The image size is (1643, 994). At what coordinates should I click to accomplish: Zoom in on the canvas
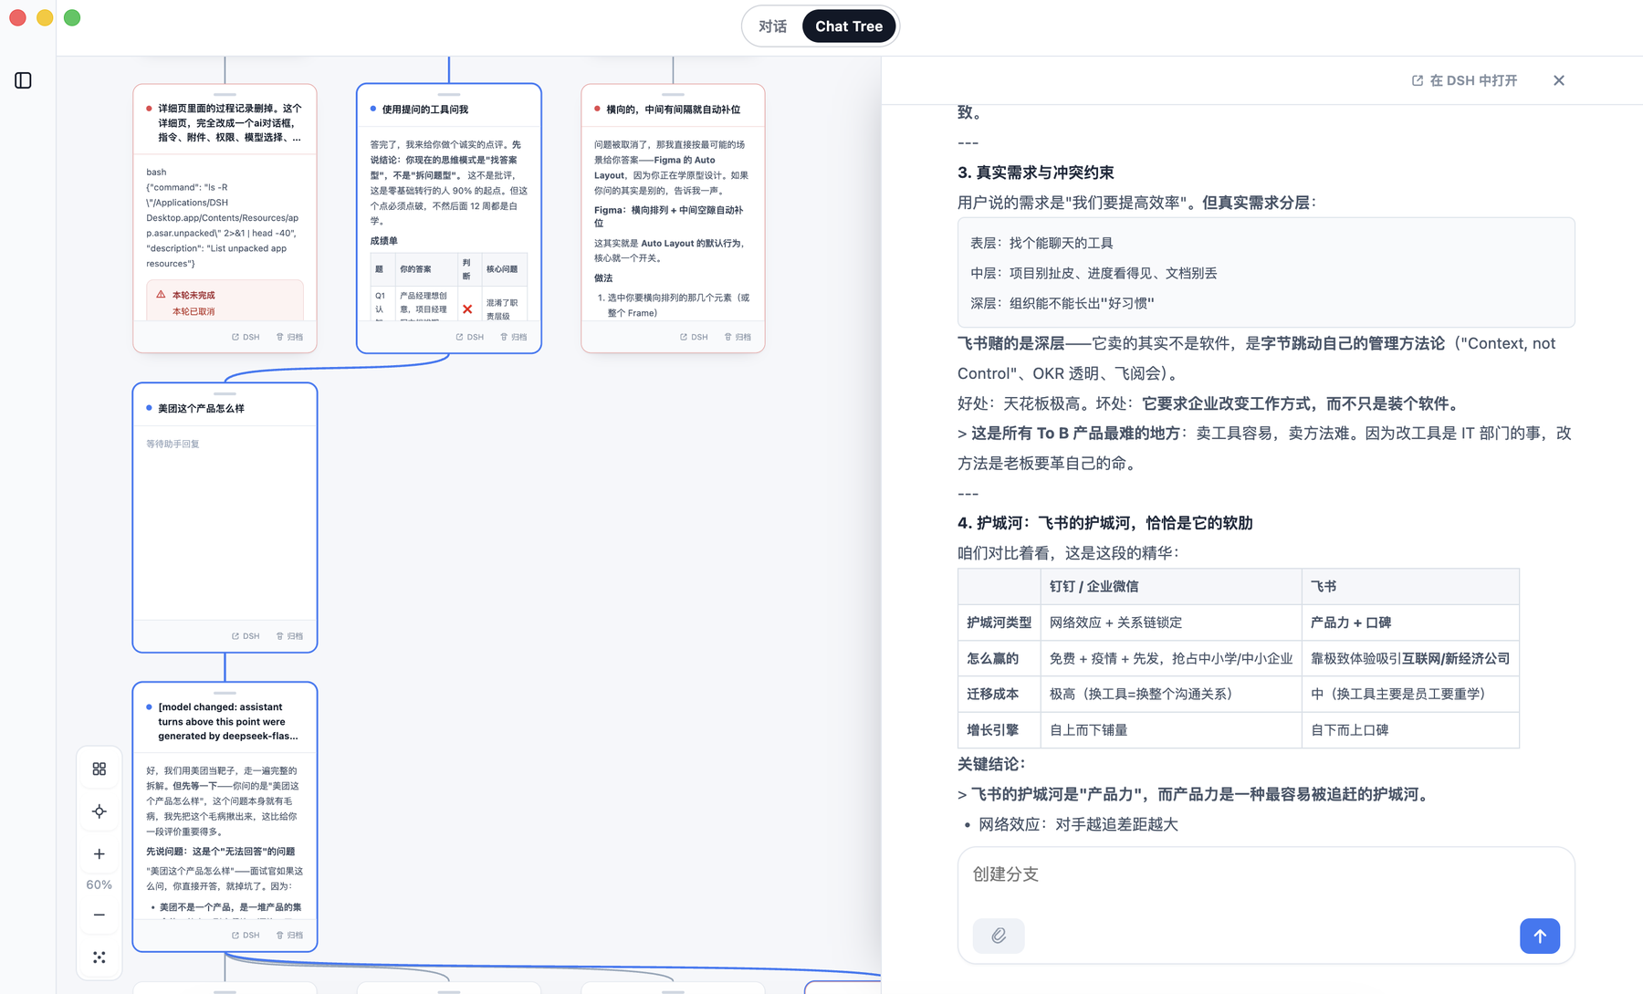click(99, 854)
